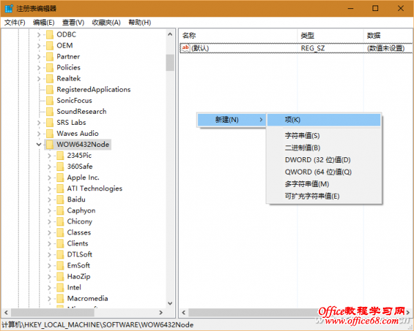Click tree pane horizontal scroll left arrow

(6, 312)
